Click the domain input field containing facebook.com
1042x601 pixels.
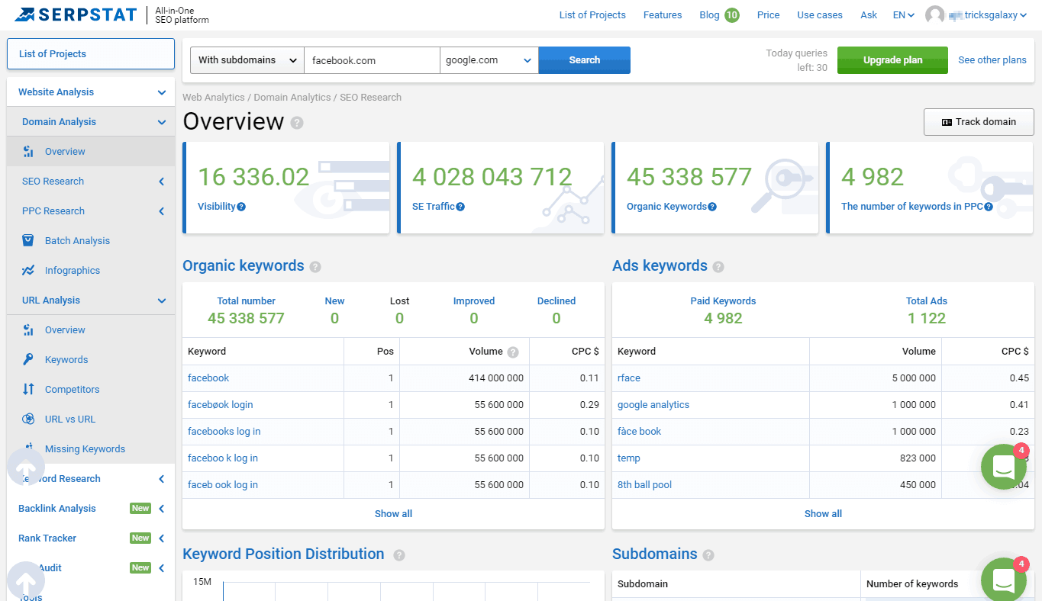tap(371, 60)
